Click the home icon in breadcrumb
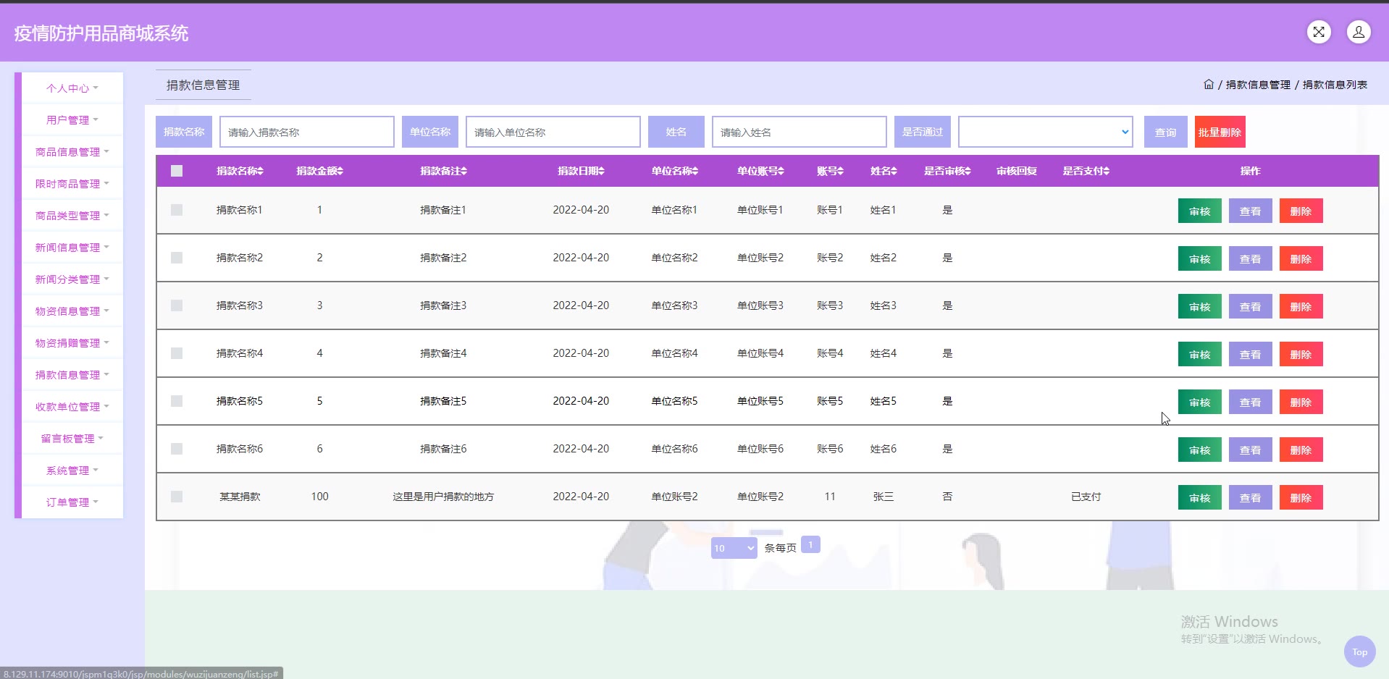The image size is (1389, 679). click(1208, 85)
